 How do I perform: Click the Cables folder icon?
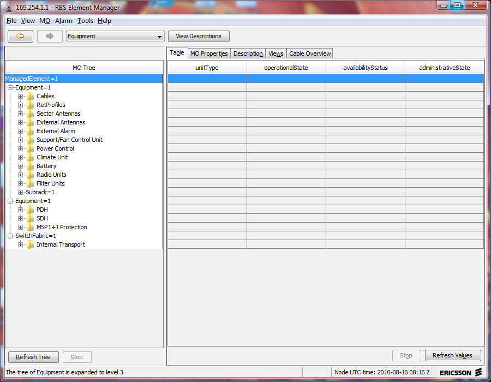click(31, 96)
